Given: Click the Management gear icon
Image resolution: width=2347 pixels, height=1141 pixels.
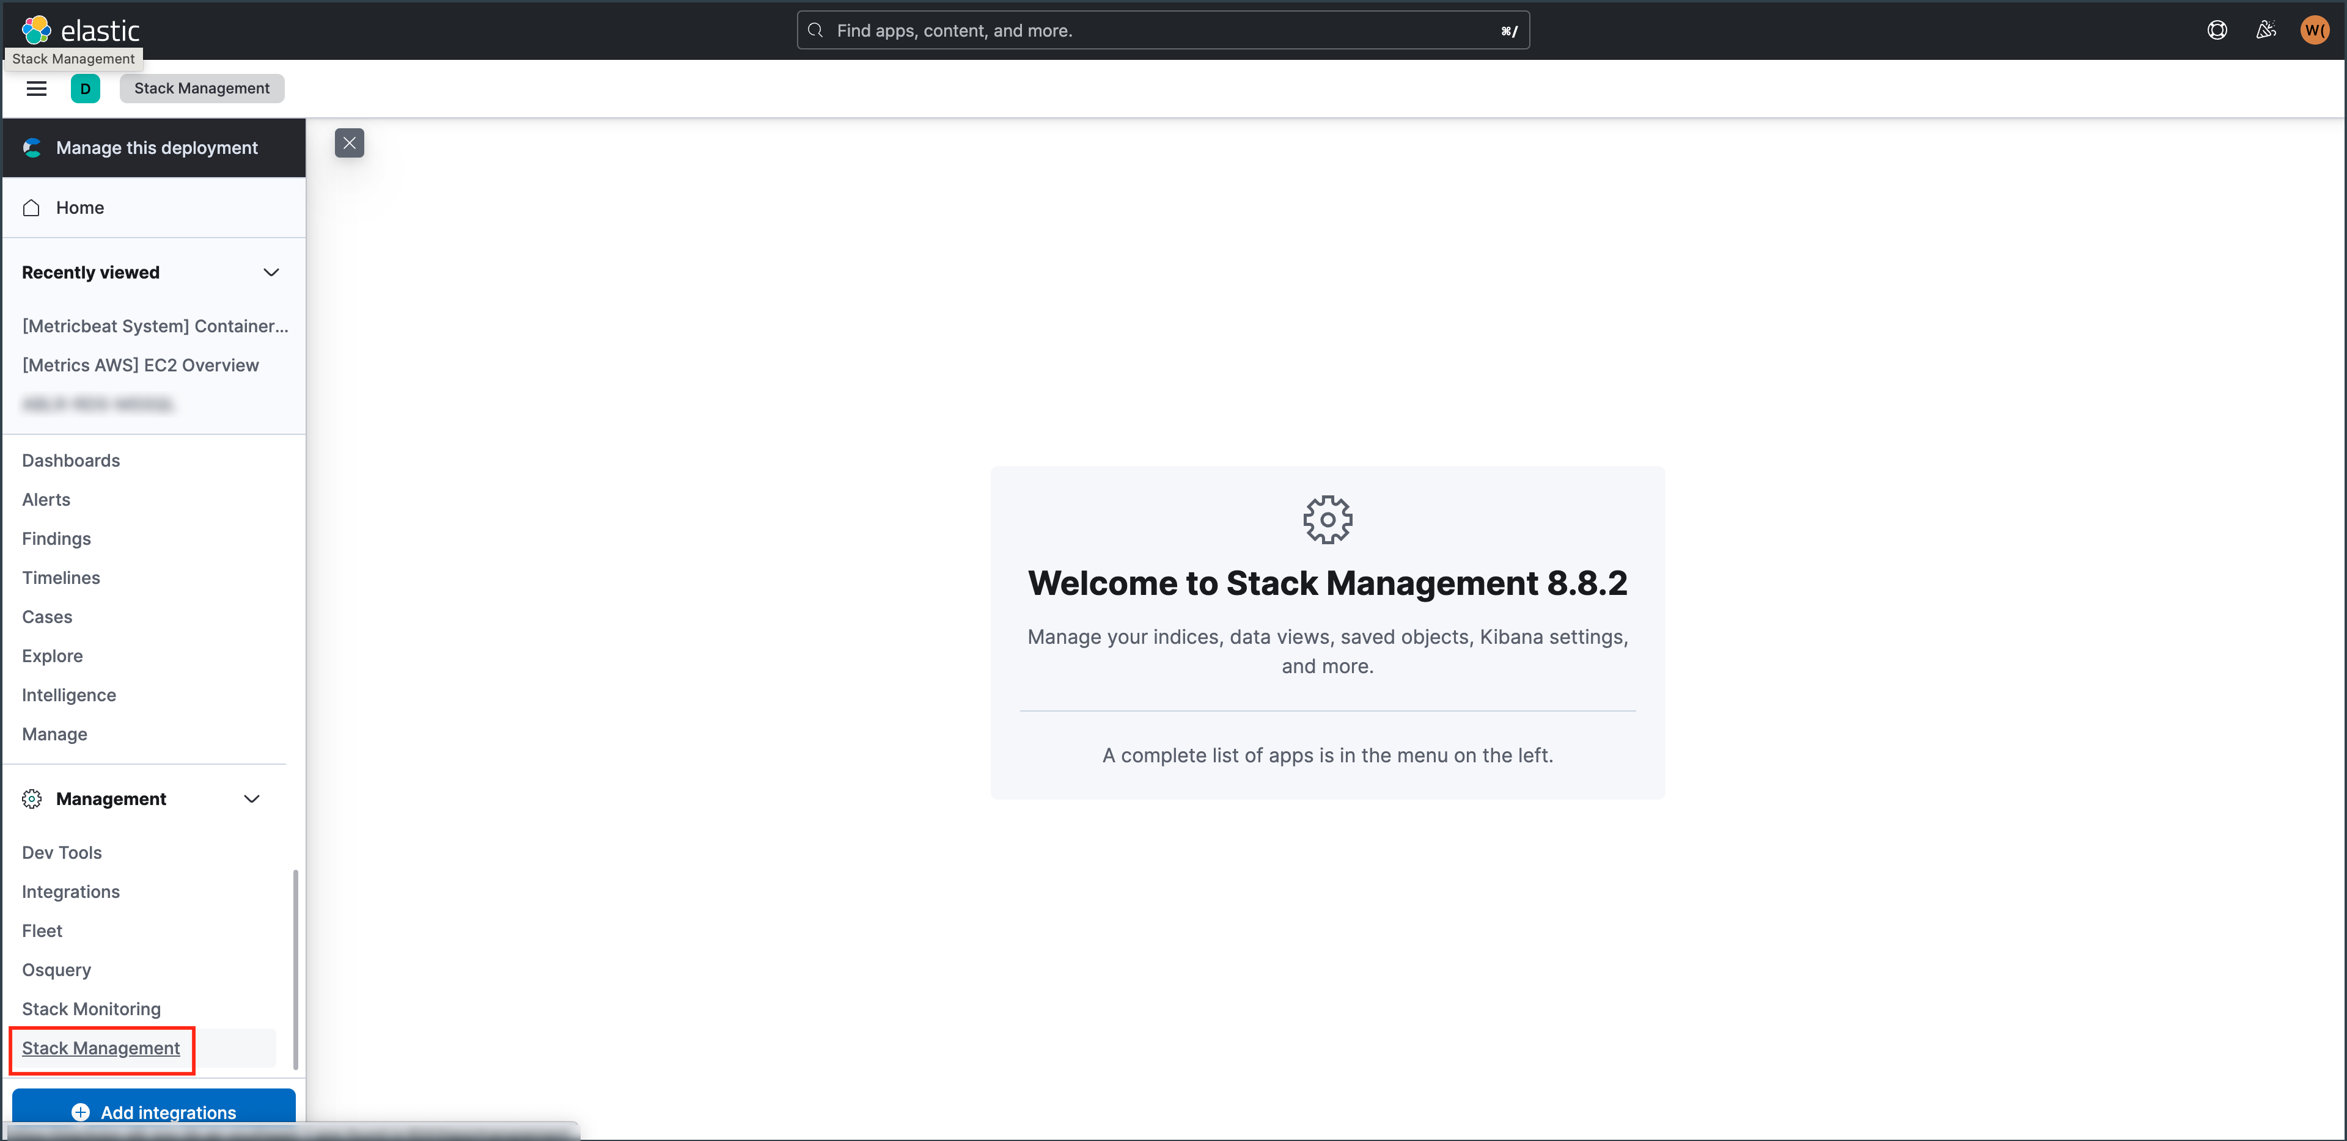Looking at the screenshot, I should click(31, 798).
